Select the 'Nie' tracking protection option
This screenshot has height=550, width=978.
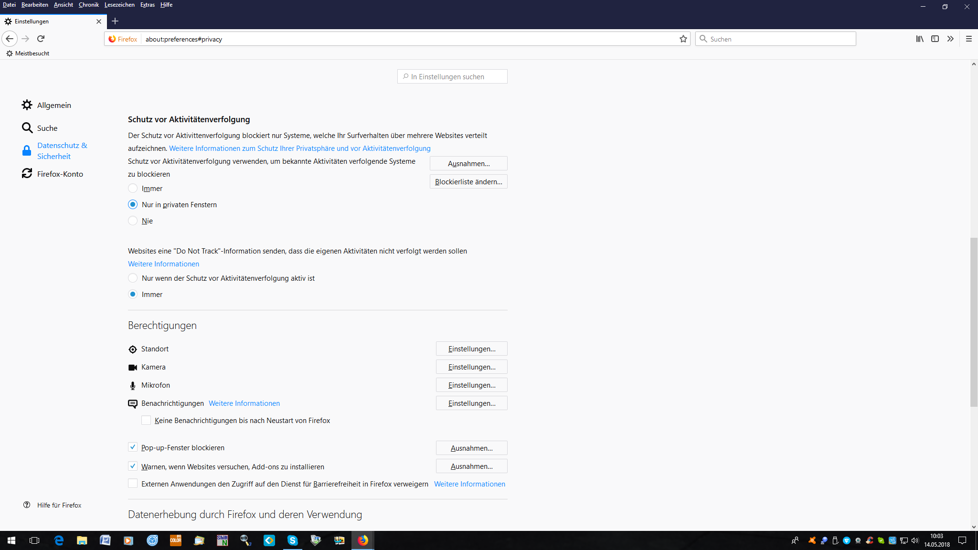pyautogui.click(x=133, y=221)
